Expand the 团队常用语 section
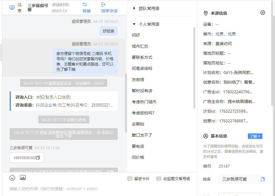Screen dimensions: 275x196 [146, 8]
